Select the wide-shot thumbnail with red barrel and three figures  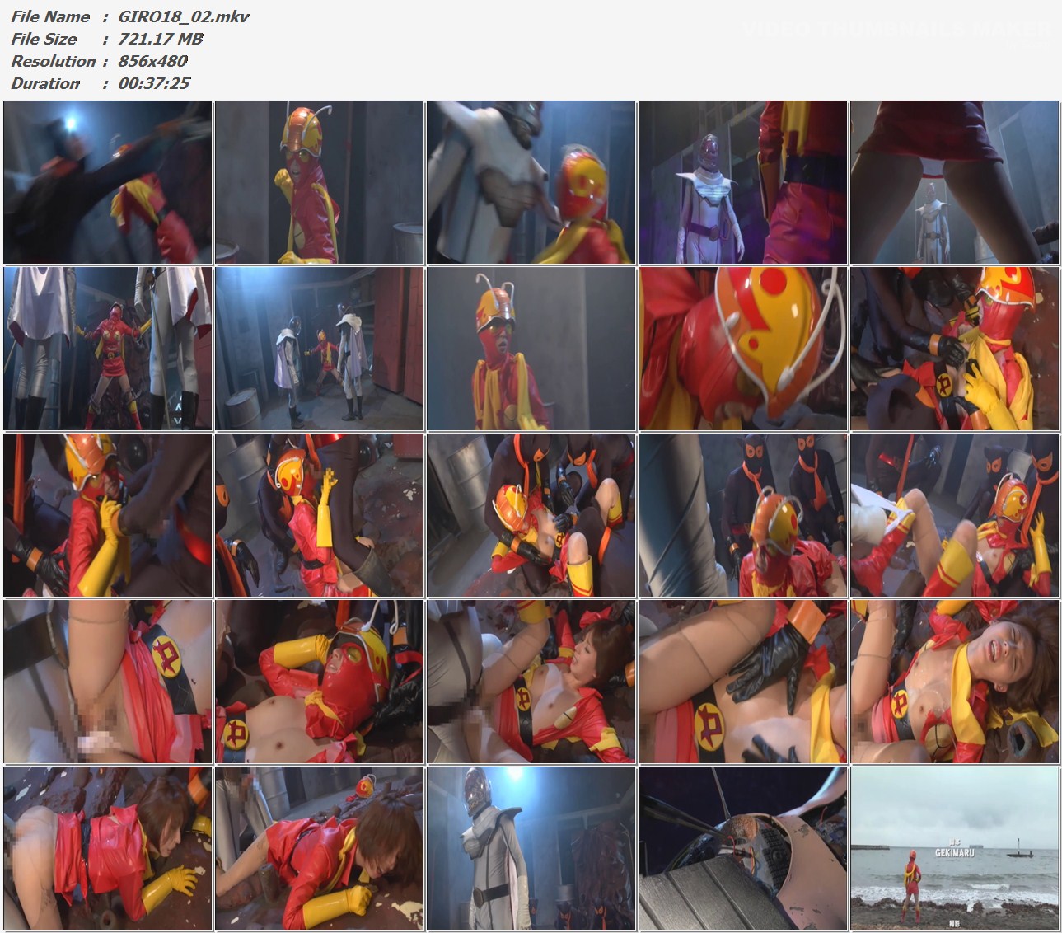320,348
